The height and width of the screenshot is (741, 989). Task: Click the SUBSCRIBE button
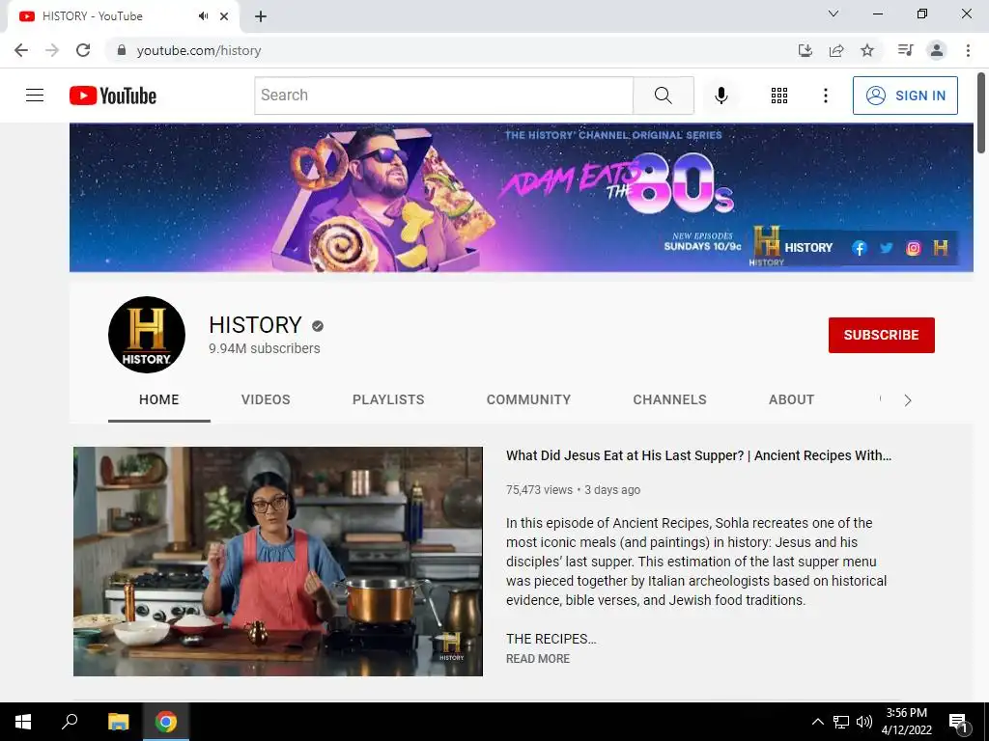[x=881, y=335]
